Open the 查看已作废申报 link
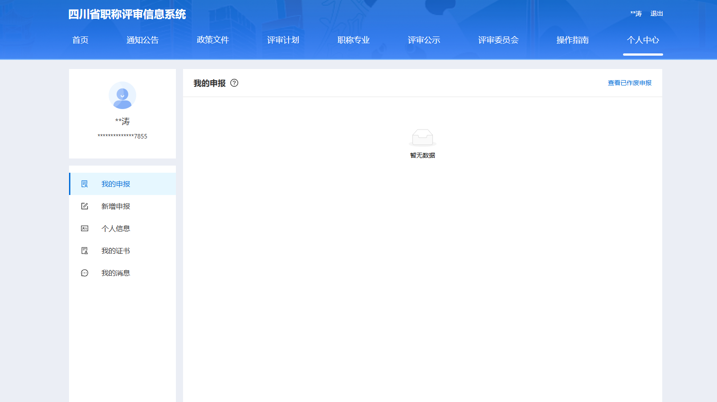Screen dimensions: 717x402 [x=629, y=83]
